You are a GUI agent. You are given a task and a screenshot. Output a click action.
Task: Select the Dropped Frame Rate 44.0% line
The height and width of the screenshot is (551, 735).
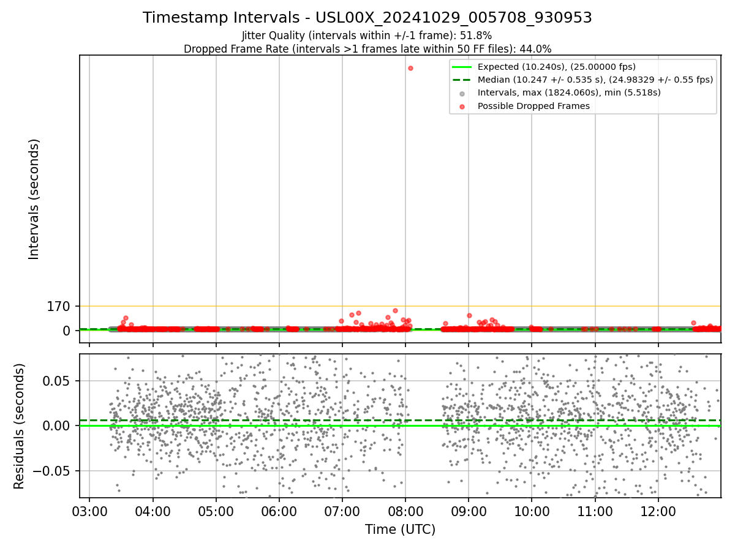367,49
